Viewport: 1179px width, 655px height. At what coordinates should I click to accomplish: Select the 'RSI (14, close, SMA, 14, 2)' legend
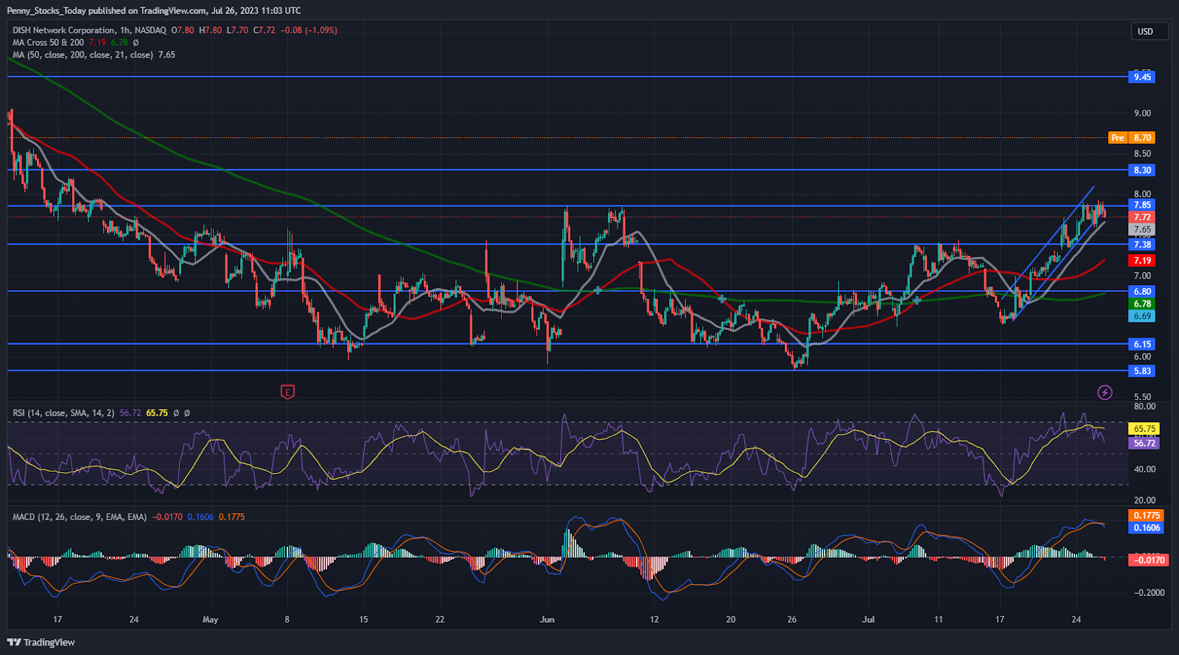pyautogui.click(x=63, y=413)
